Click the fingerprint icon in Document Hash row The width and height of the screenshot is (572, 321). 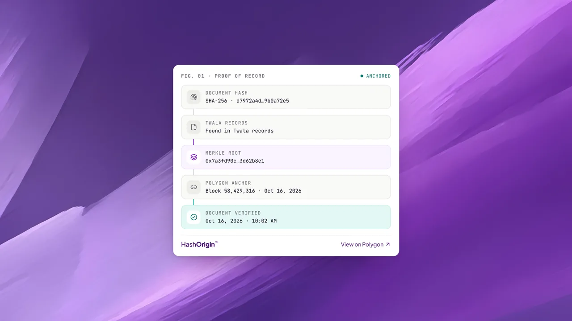[x=193, y=97]
